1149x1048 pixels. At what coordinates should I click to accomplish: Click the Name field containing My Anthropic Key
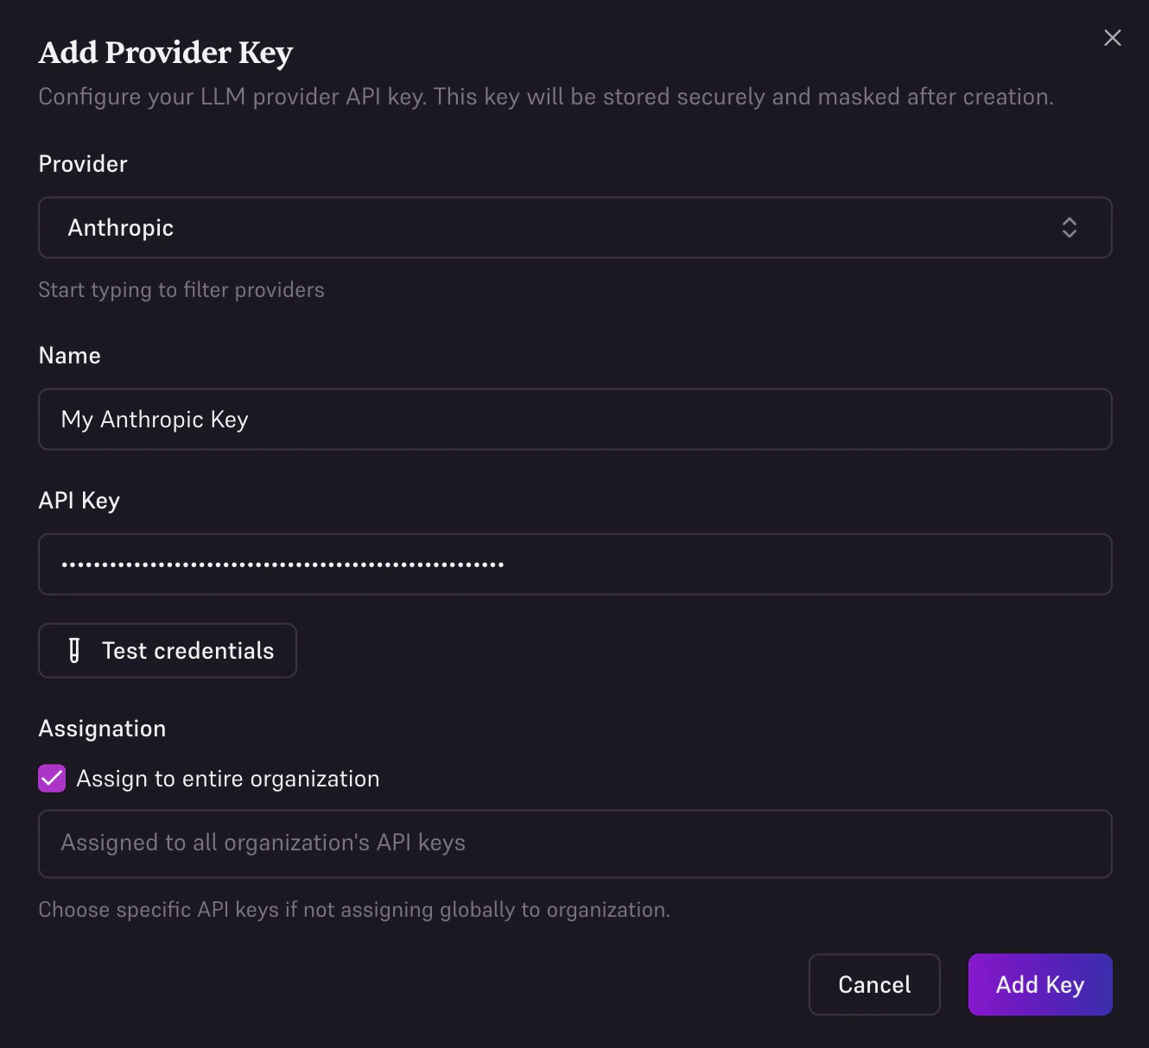[574, 420]
